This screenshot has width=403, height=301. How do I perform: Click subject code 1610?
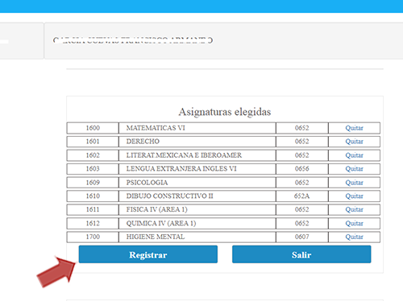tap(93, 196)
